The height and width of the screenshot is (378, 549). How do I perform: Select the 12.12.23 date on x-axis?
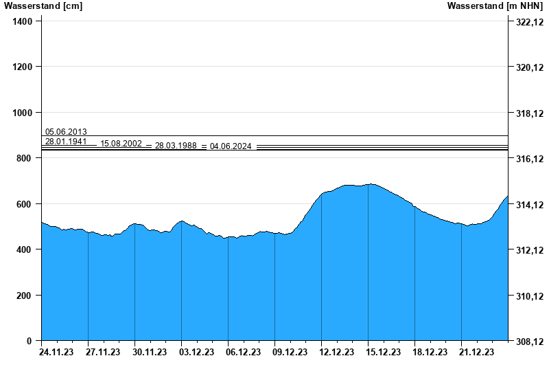click(336, 353)
